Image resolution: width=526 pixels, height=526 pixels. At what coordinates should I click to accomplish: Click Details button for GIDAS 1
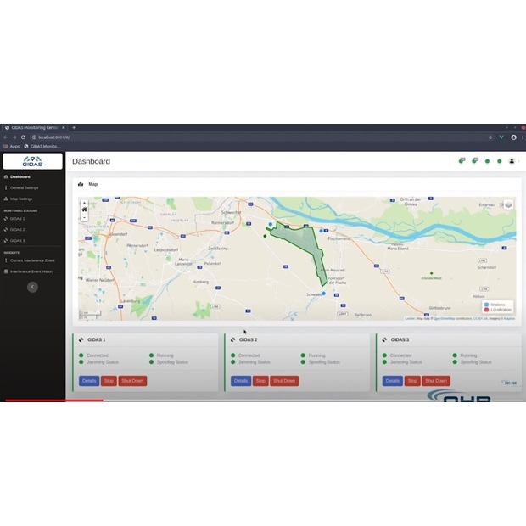click(x=89, y=381)
